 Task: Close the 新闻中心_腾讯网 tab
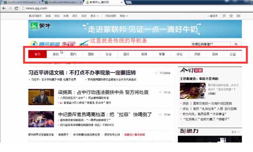pyautogui.click(x=122, y=2)
